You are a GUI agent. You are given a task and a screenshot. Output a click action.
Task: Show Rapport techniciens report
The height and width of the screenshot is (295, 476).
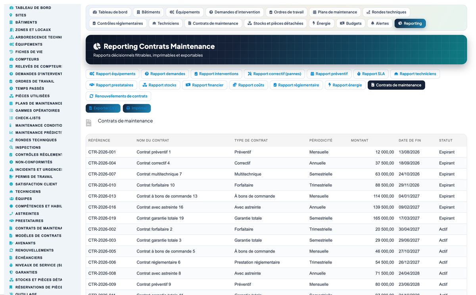415,74
